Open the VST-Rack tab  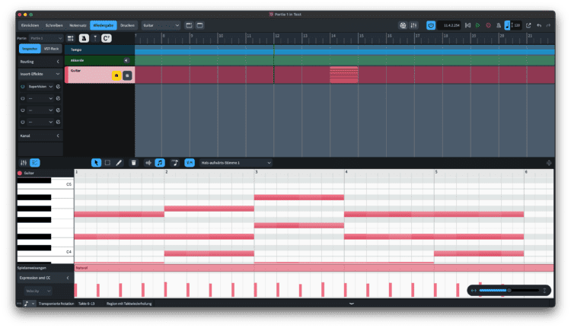pos(51,49)
